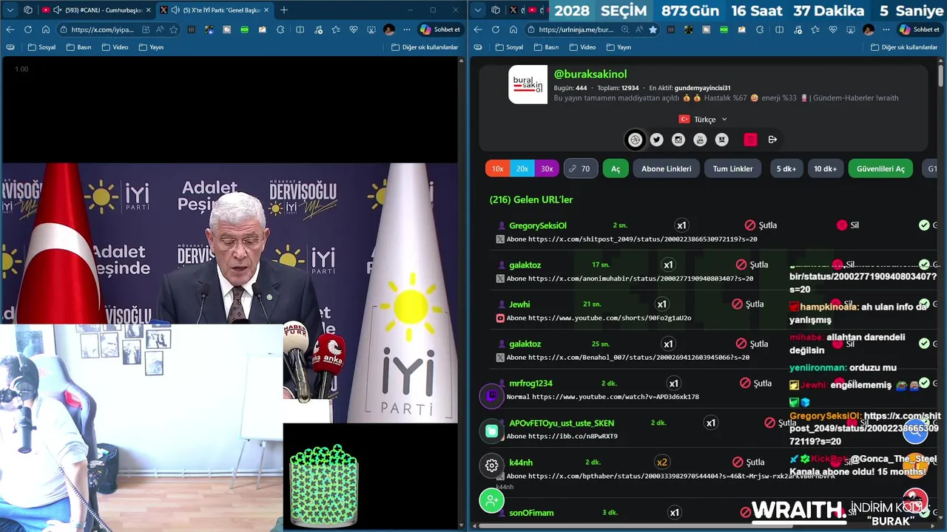Screen dimensions: 947x532
Task: Click the dribbble-style globe icon under Türkçe
Action: pyautogui.click(x=635, y=140)
